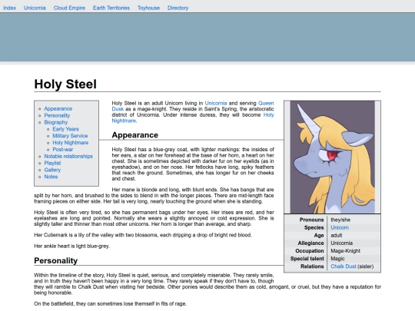Screen dimensions: 415x311
Task: Jump to Playlist in contents
Action: point(52,163)
